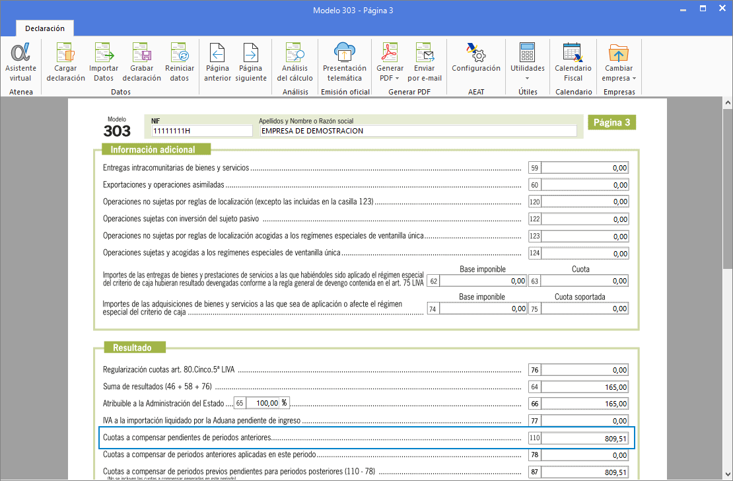Click field 110 value 809,51
733x481 pixels.
tap(584, 439)
